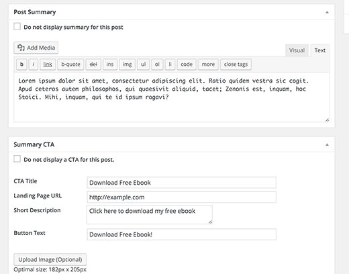Collapse the Summary CTA panel arrow
The height and width of the screenshot is (274, 349).
pos(327,144)
